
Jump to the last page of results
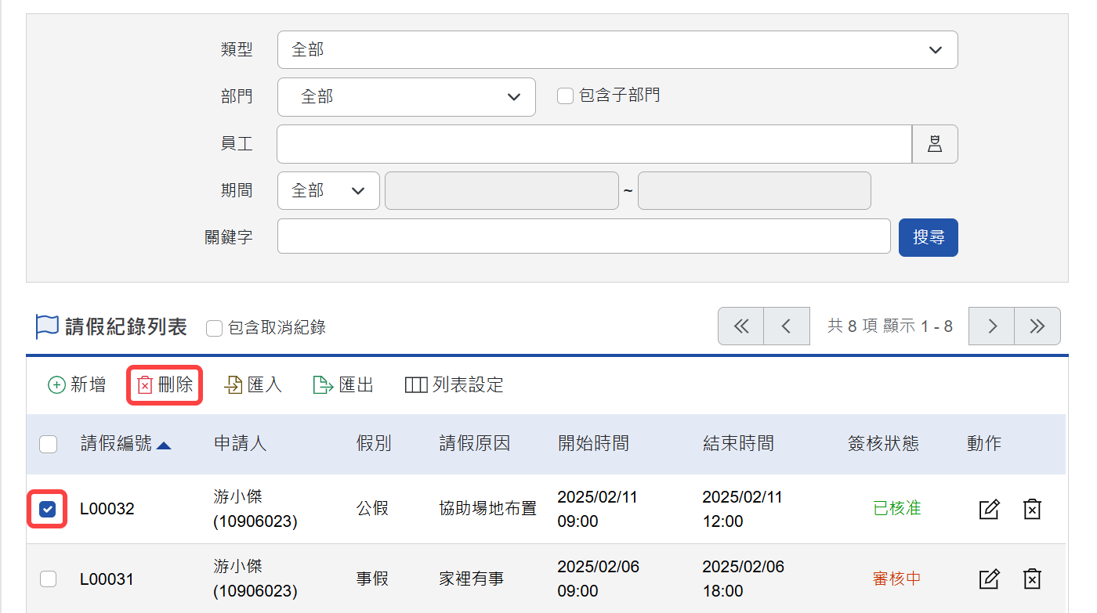pyautogui.click(x=1037, y=326)
